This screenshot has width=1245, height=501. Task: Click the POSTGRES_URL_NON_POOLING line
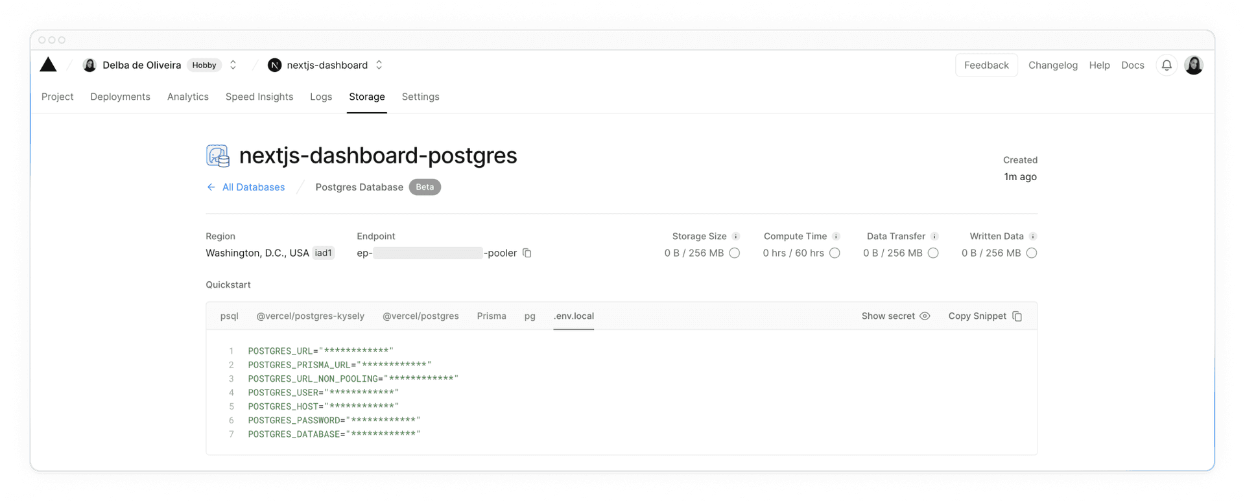point(353,379)
